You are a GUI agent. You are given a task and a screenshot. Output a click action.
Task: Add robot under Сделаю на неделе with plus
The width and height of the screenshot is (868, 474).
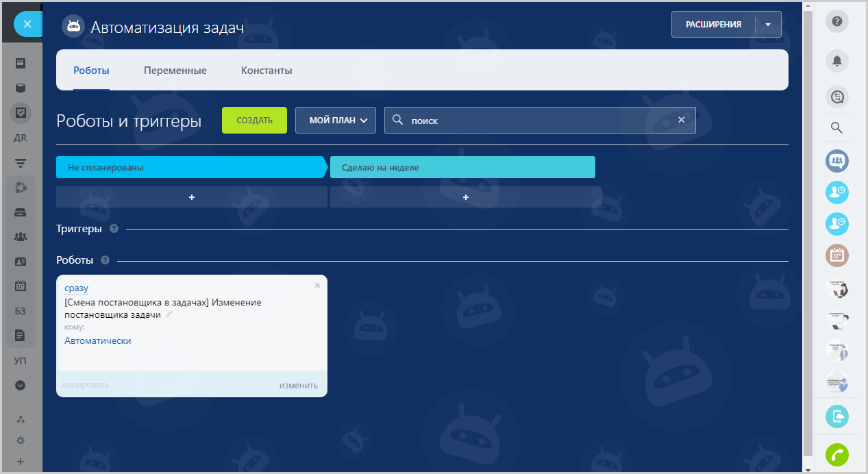(466, 197)
